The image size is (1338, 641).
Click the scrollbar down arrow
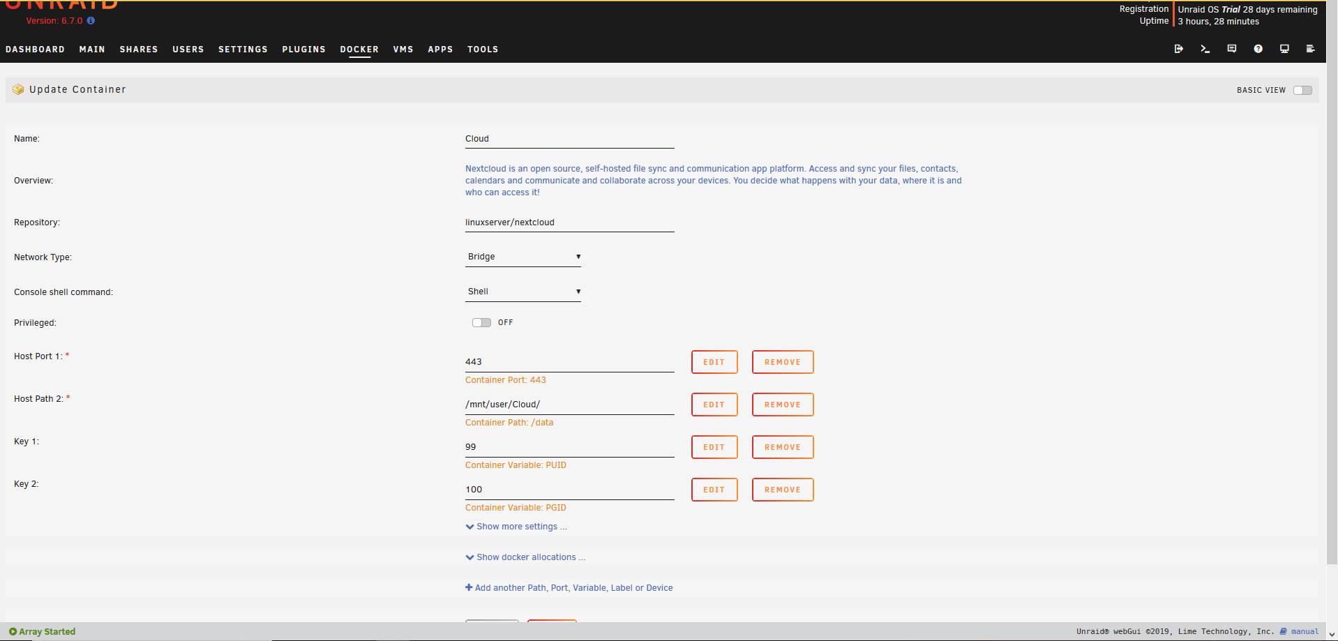click(x=1332, y=635)
